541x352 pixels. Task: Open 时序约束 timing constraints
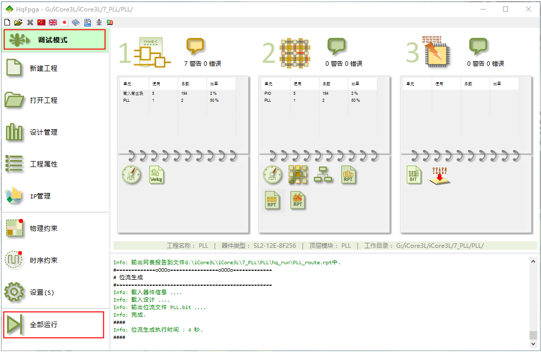tap(43, 260)
